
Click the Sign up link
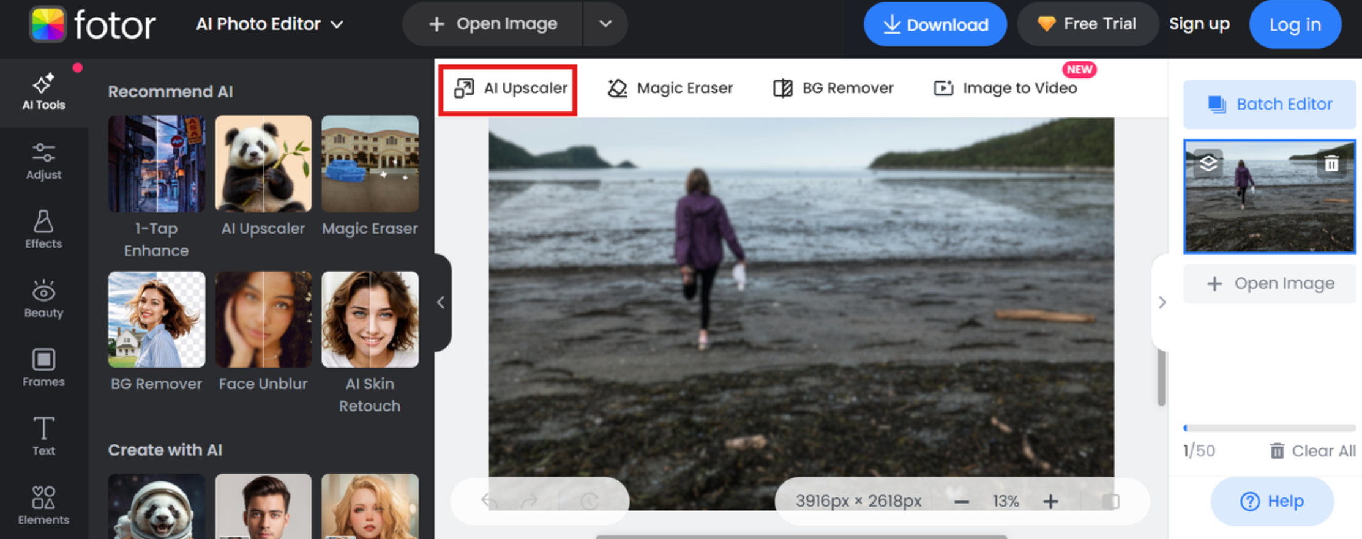pos(1199,24)
